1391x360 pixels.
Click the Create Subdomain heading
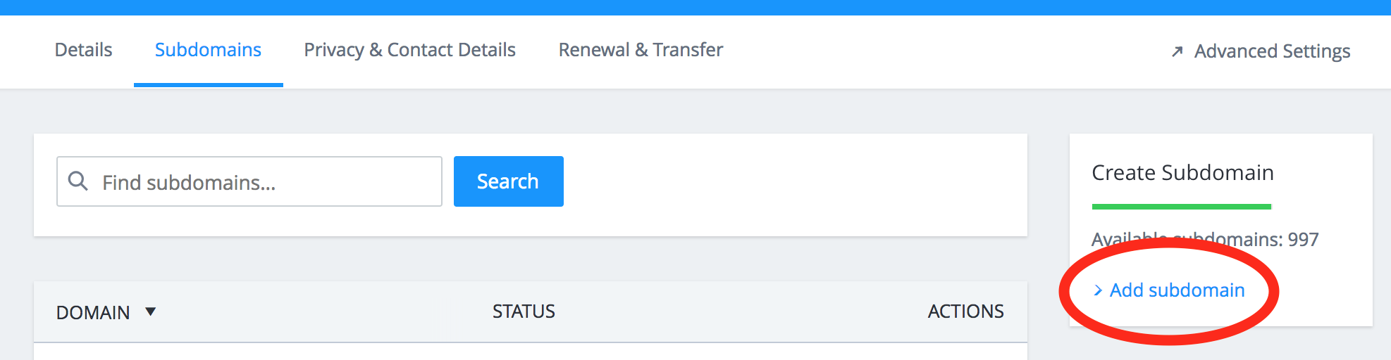click(x=1182, y=173)
